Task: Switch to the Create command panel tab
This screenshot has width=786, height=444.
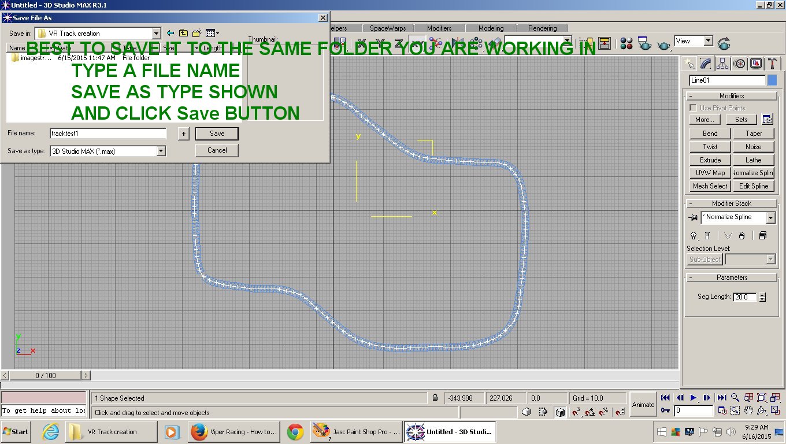Action: click(689, 64)
